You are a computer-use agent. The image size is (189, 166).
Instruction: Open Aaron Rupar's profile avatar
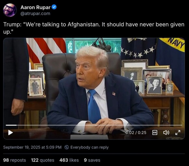pyautogui.click(x=10, y=10)
